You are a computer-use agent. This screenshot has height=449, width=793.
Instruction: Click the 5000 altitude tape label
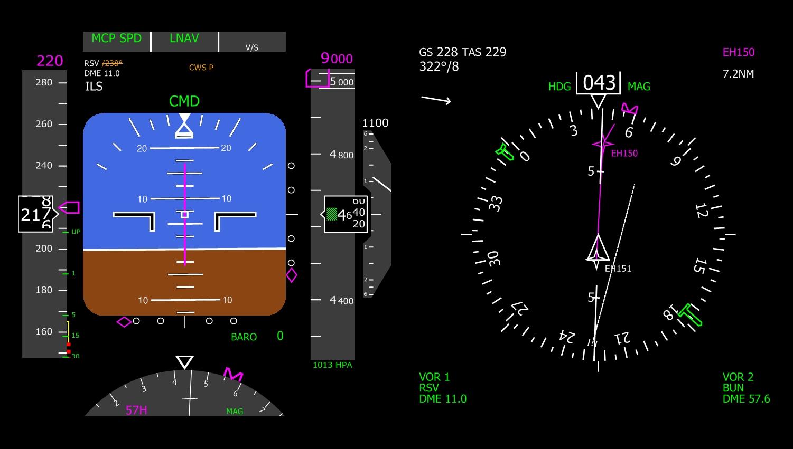342,82
